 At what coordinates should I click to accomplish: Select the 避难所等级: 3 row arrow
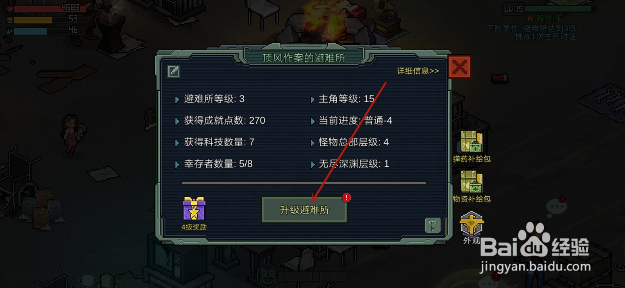pos(177,100)
